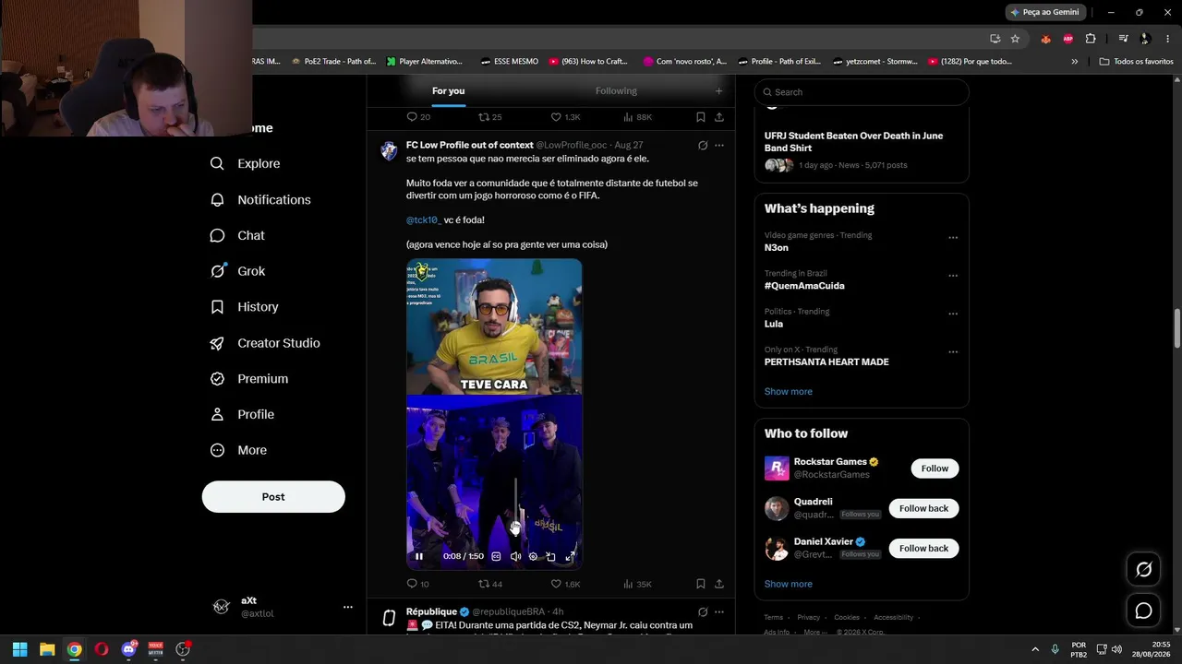
Task: Repost the post with 25 reposts
Action: point(490,117)
